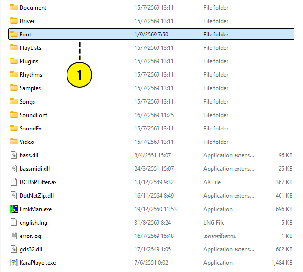The width and height of the screenshot is (303, 272).
Task: Select the Songs folder name
Action: (x=27, y=102)
